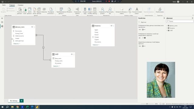Toggle show related fields when collapsed switch
This screenshot has width=194, height=109.
coord(144,38)
